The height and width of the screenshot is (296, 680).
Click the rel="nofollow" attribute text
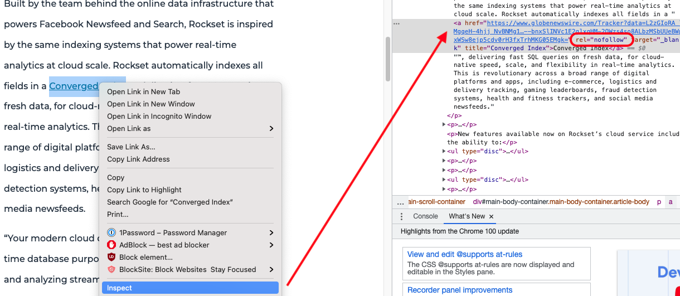click(x=601, y=40)
